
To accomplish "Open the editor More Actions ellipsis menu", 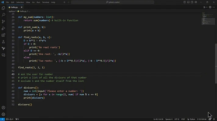I will click(214, 7).
